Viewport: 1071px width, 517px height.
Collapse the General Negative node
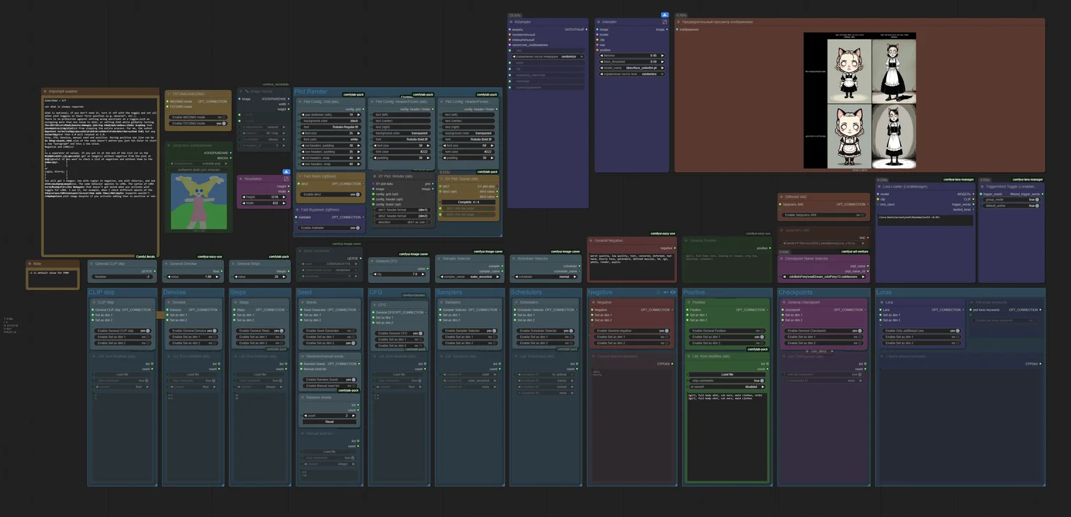coord(591,240)
